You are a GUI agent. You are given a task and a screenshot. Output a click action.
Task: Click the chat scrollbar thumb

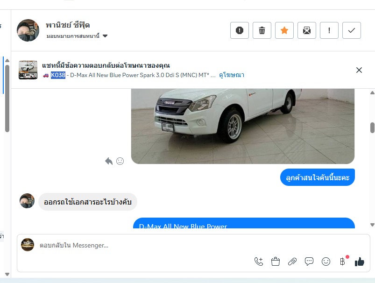point(372,127)
